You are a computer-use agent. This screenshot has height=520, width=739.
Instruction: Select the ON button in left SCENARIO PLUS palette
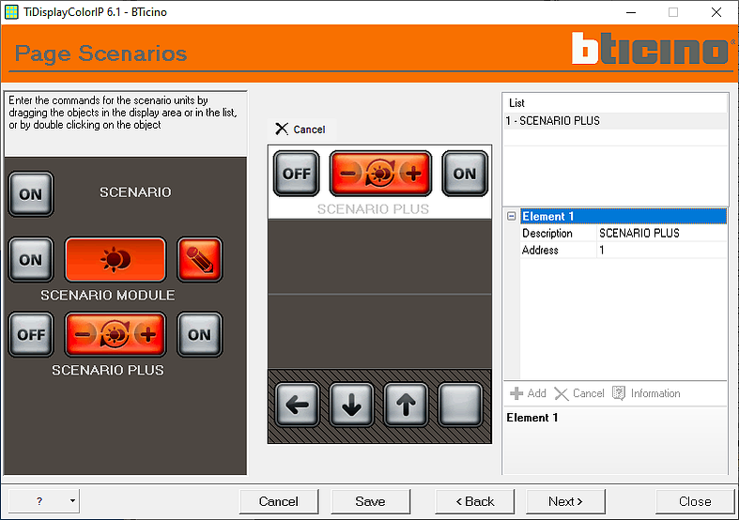click(200, 334)
